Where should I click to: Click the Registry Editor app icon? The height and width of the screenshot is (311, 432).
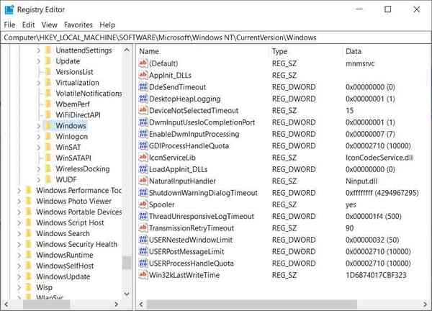[x=9, y=9]
